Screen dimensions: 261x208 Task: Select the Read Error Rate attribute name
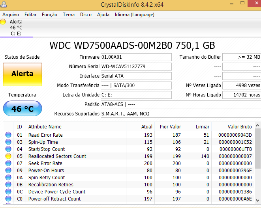click(45, 135)
